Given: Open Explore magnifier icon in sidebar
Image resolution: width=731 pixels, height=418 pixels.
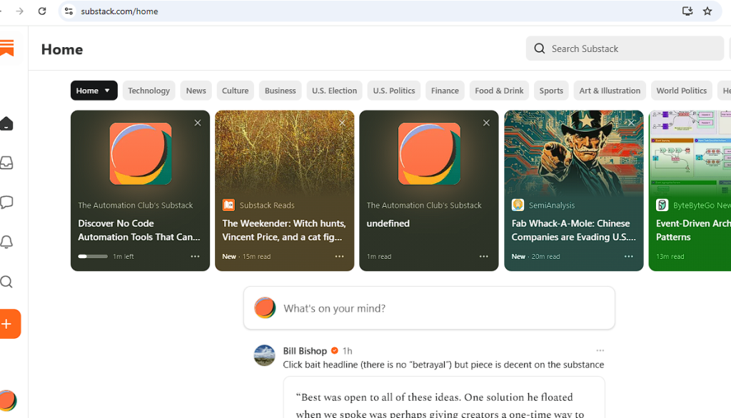Looking at the screenshot, I should point(6,282).
